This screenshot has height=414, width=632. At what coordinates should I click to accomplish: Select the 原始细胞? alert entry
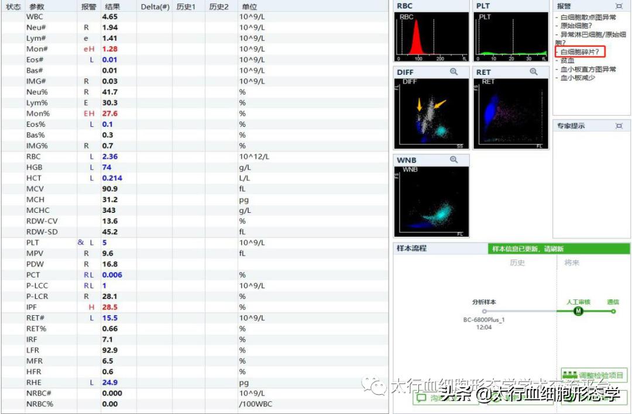(575, 26)
